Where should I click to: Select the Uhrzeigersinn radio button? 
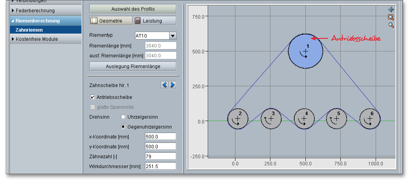tap(123, 117)
